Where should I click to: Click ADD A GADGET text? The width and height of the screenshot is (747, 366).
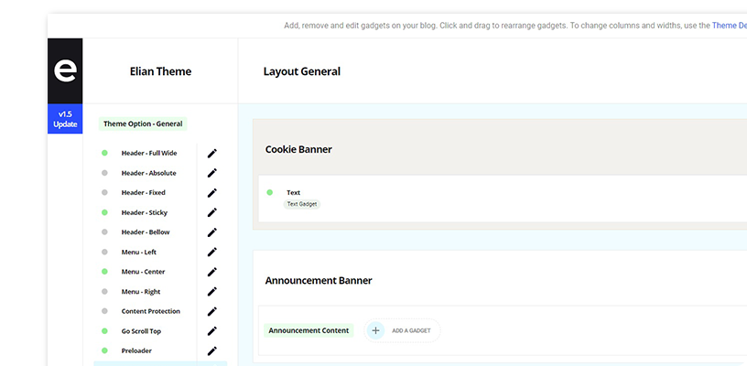click(x=411, y=331)
